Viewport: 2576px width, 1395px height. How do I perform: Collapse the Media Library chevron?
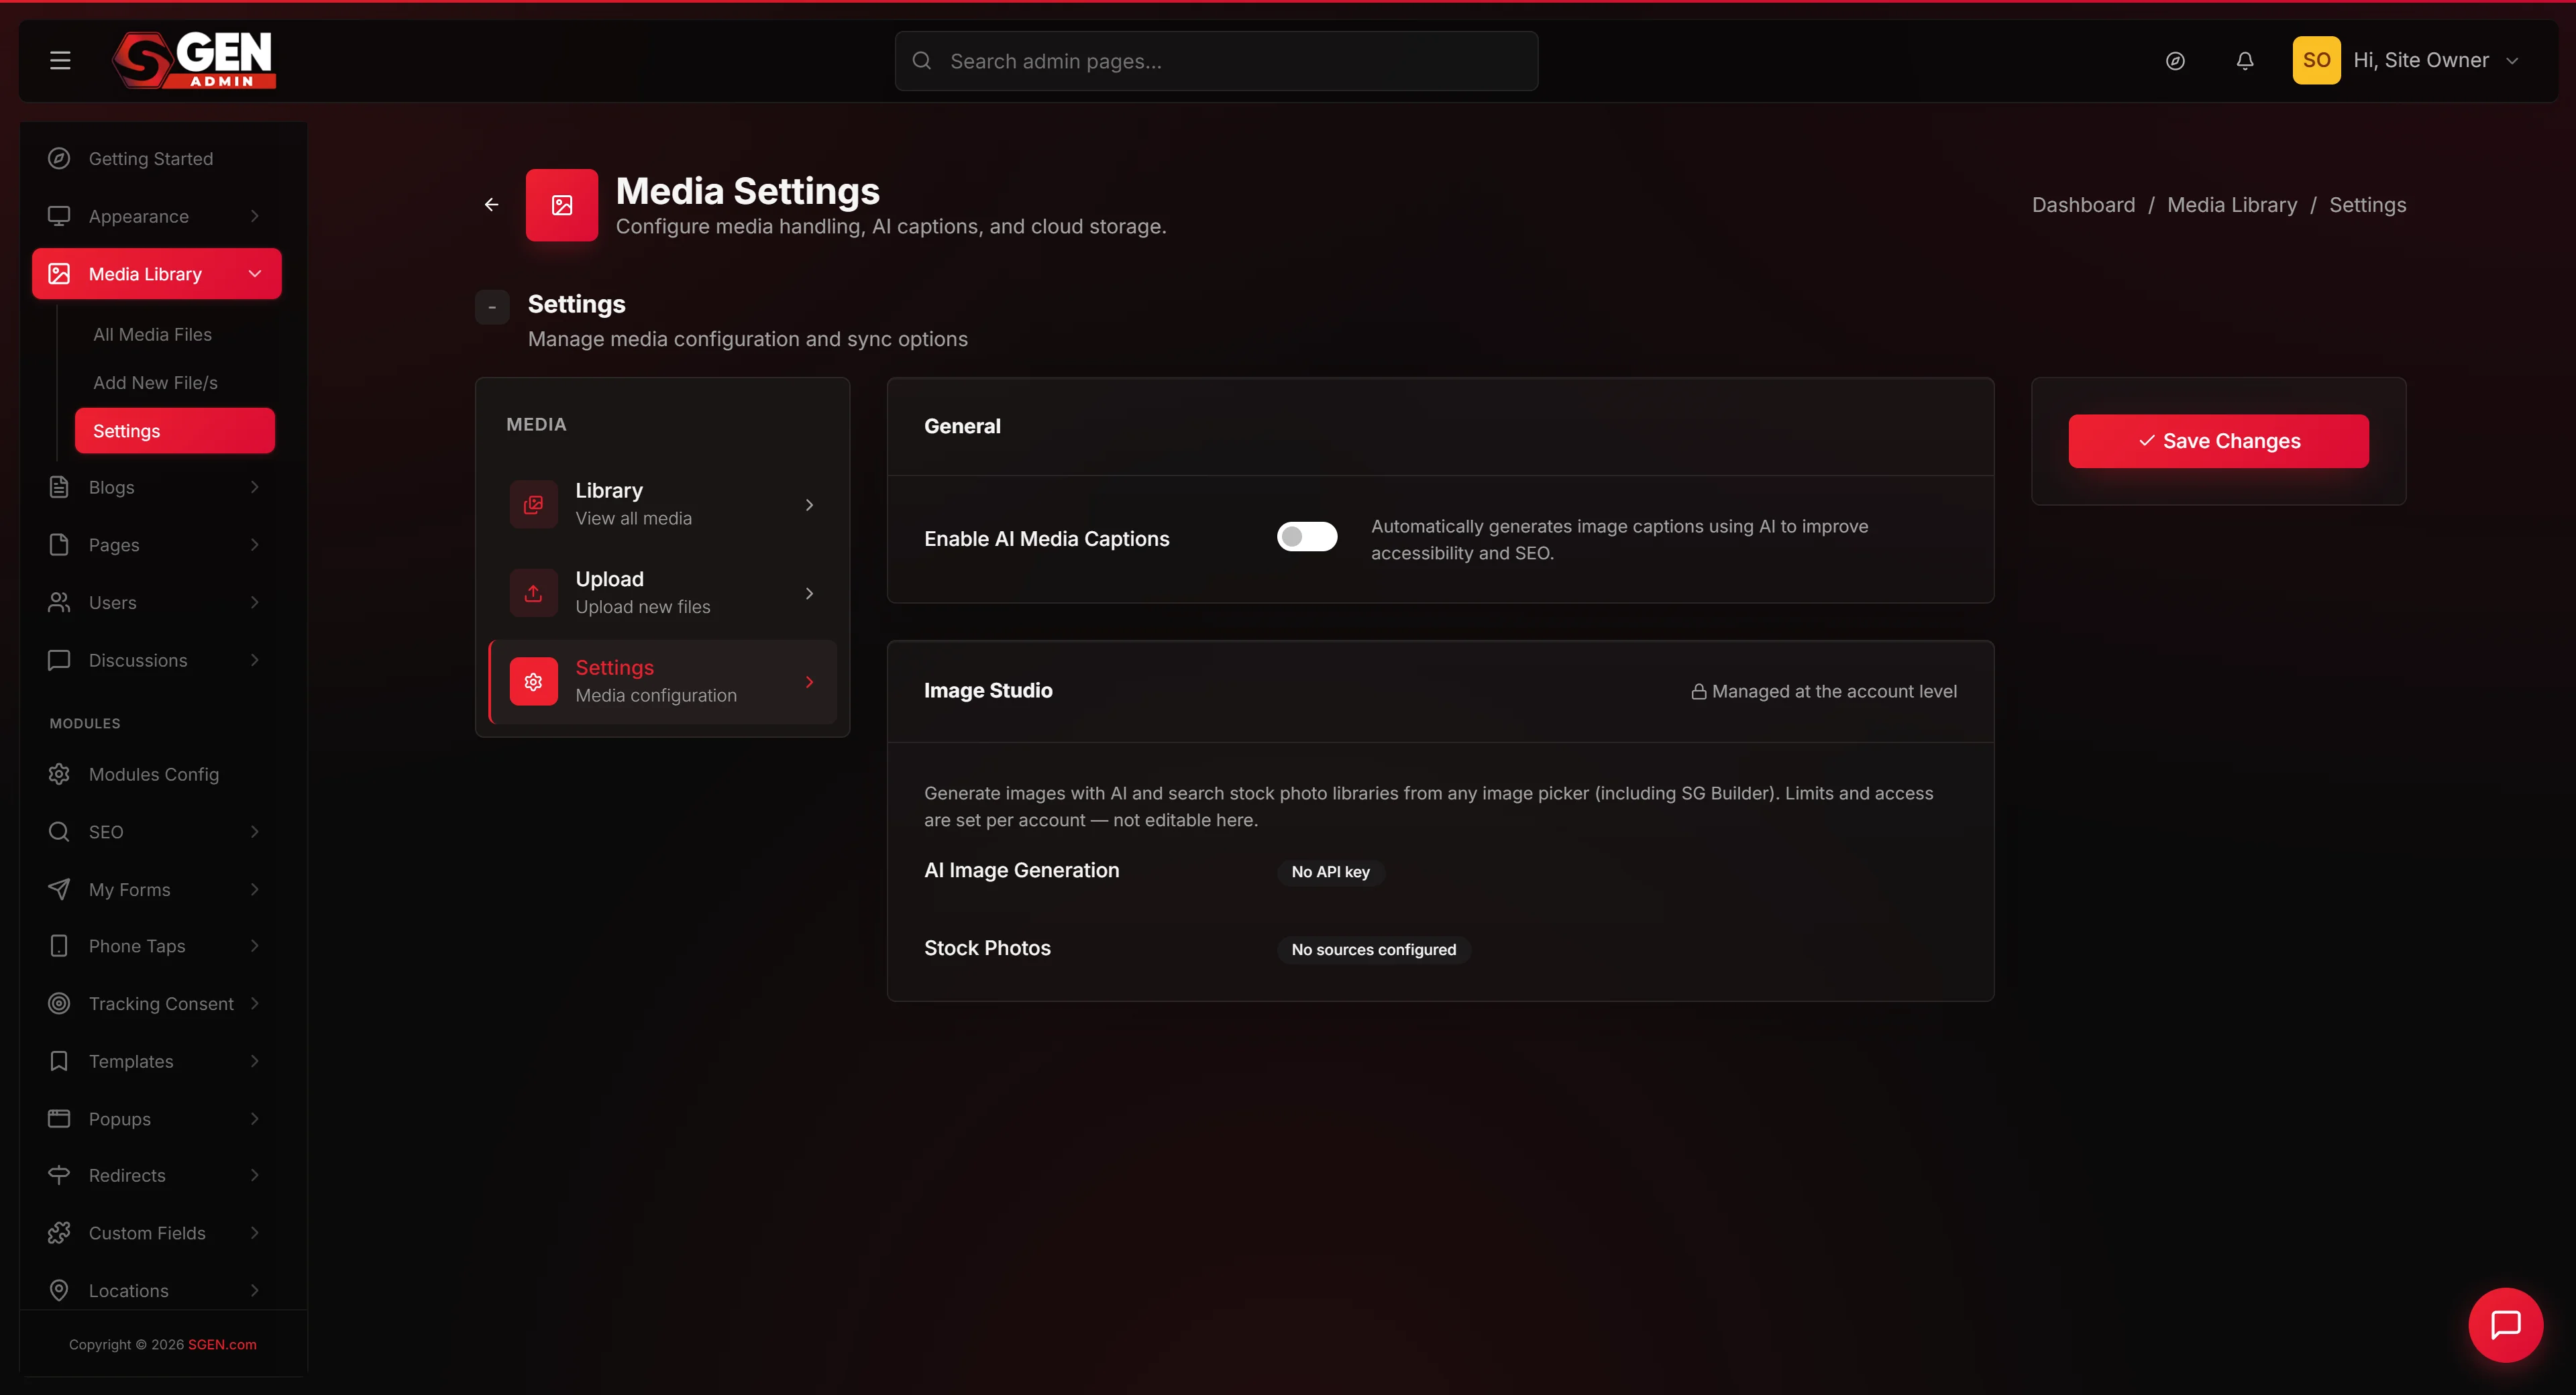254,273
